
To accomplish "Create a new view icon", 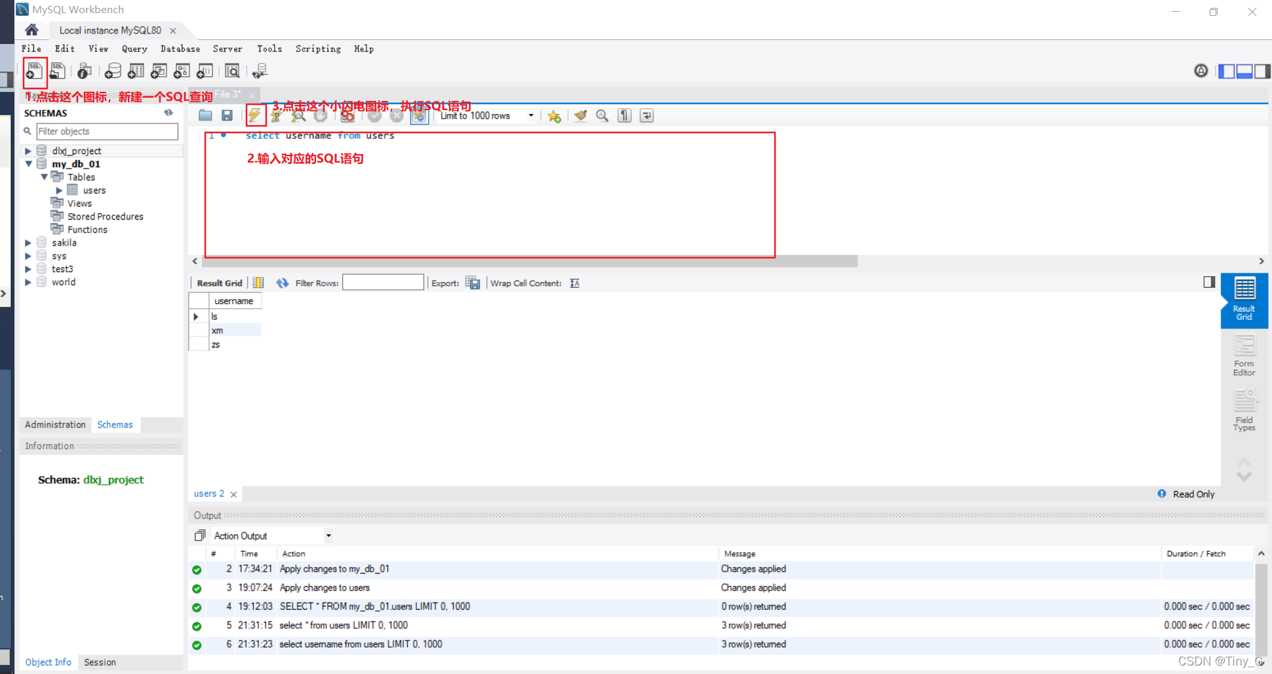I will click(159, 71).
